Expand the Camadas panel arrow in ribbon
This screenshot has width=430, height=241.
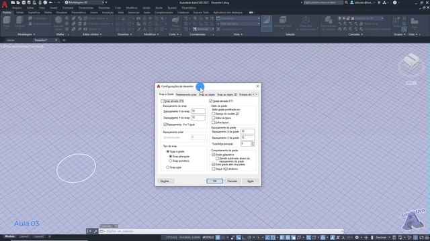point(362,34)
